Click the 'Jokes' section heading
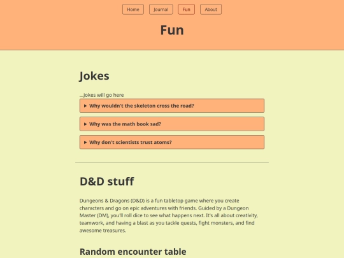 [94, 76]
